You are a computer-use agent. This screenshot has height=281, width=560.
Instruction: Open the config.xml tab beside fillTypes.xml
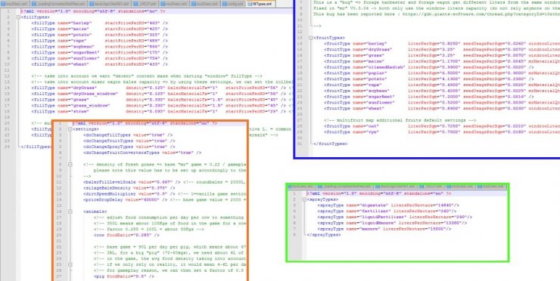click(235, 4)
